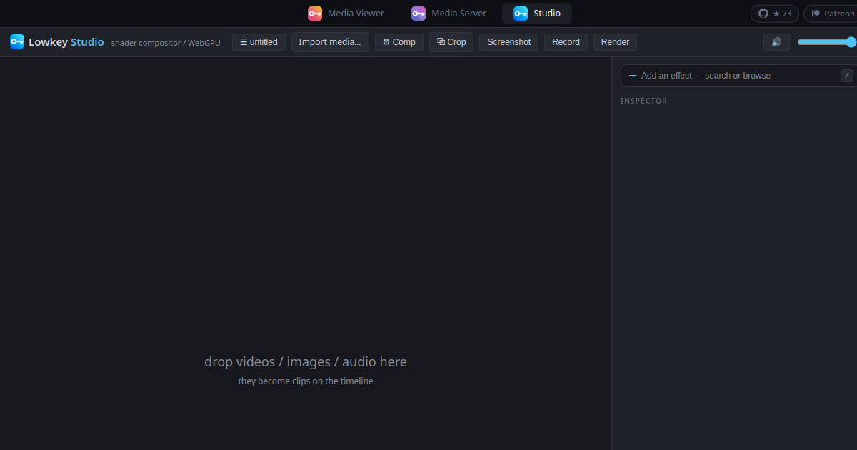The width and height of the screenshot is (857, 450).
Task: Switch to the Media Server tab
Action: click(x=448, y=14)
